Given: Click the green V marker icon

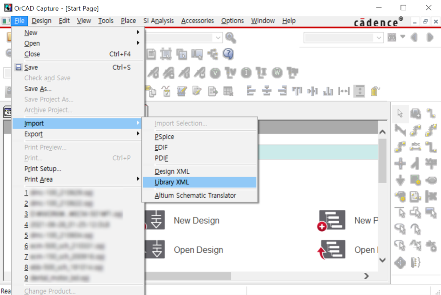Looking at the screenshot, I should click(x=215, y=73).
